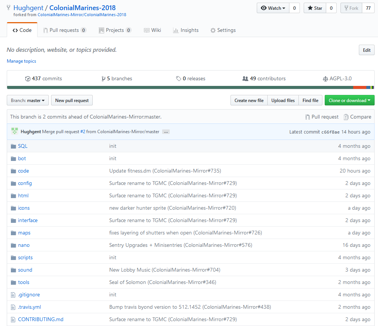Screen dimensions: 378x326
Task: Click the branches icon next to 5 branches
Action: click(104, 79)
